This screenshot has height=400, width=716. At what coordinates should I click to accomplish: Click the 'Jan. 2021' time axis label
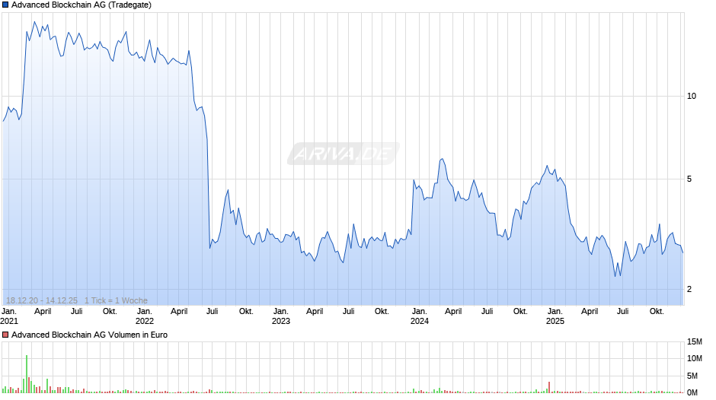click(x=9, y=316)
